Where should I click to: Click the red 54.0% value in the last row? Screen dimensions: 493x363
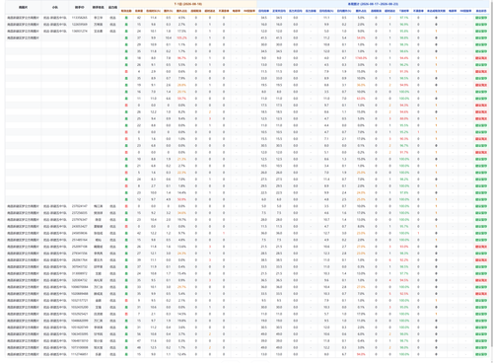click(x=361, y=354)
